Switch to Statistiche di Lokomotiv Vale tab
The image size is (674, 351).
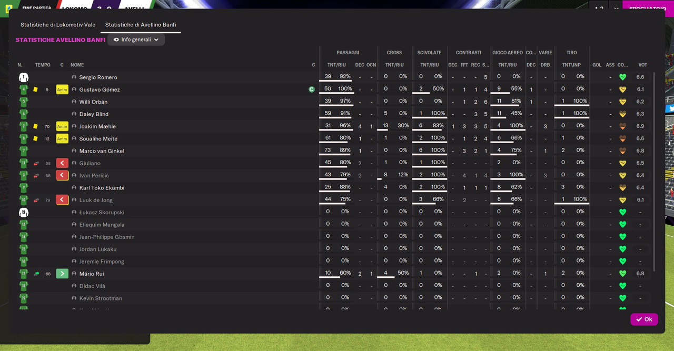tap(58, 25)
